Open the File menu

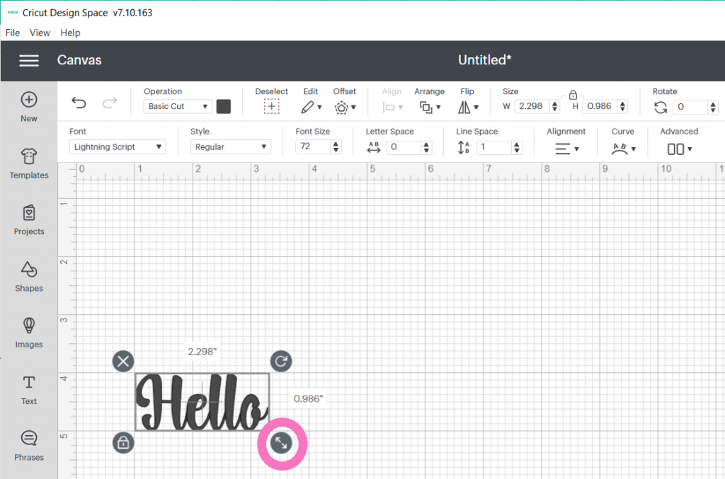(x=13, y=33)
